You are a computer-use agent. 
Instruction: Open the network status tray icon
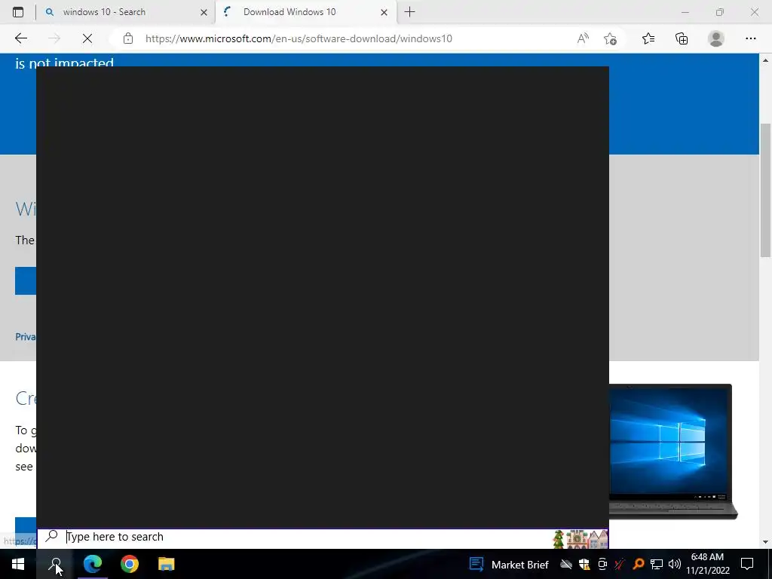pyautogui.click(x=657, y=564)
